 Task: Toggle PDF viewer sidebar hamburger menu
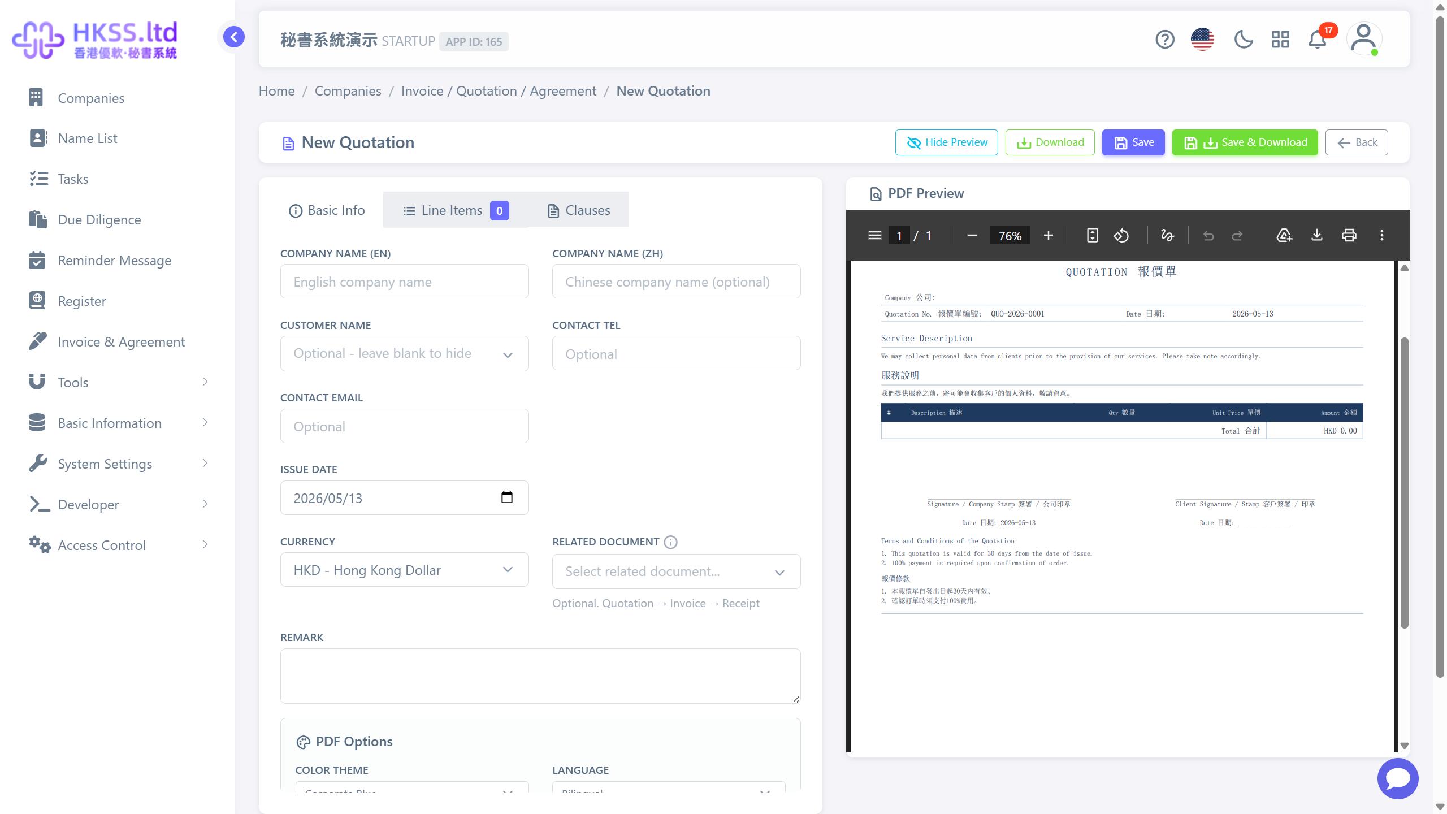tap(874, 235)
